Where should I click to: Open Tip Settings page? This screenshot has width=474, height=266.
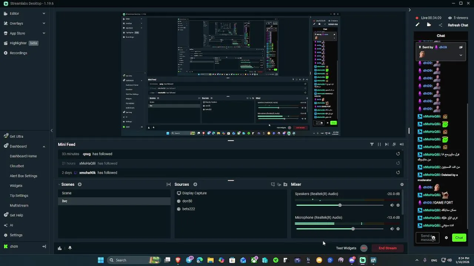coord(19,195)
